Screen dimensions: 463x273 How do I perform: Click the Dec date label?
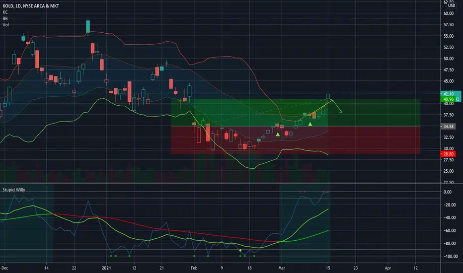click(5, 268)
